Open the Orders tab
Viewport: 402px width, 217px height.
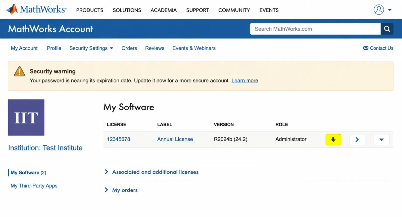tap(129, 48)
